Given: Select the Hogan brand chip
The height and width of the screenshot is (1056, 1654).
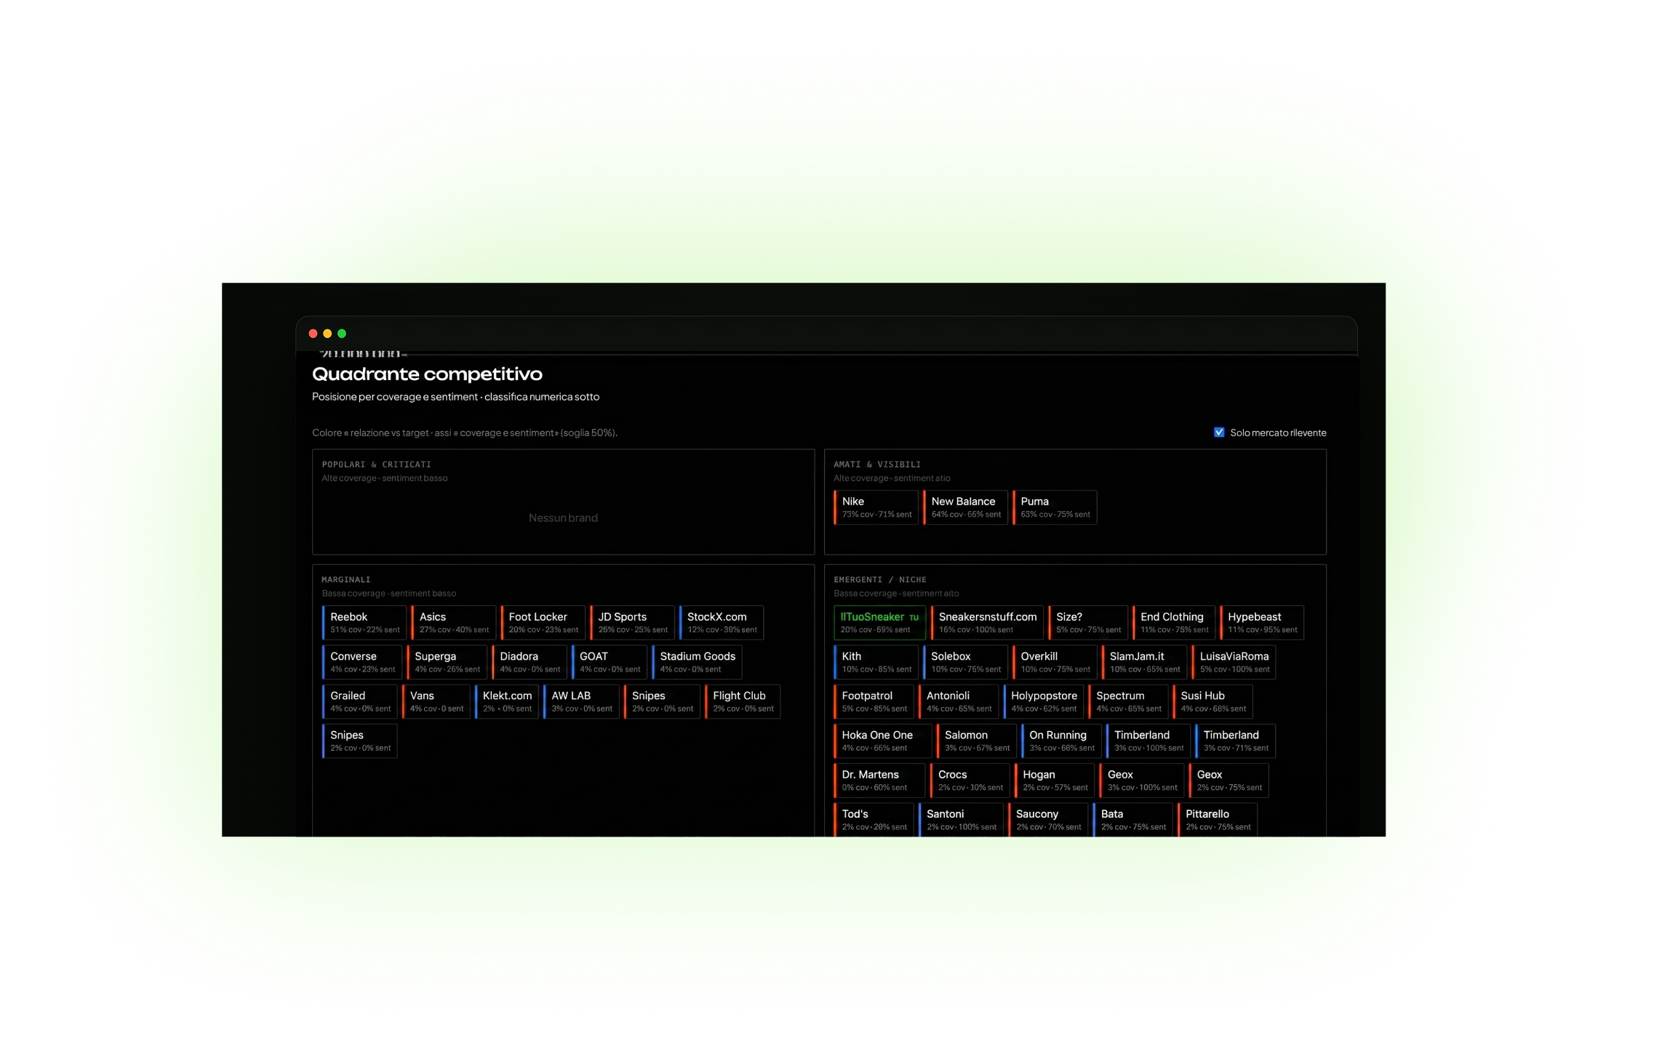Looking at the screenshot, I should [x=1055, y=781].
